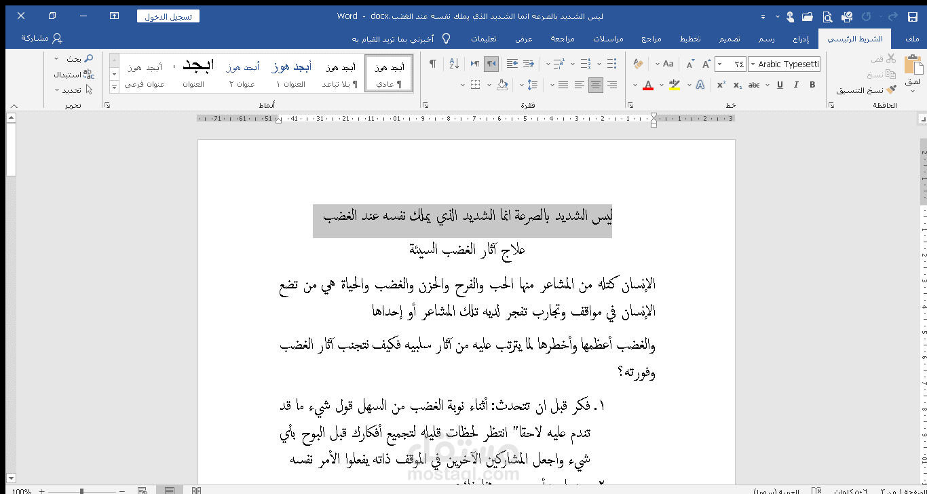Click the vertical scrollbar thumb on left side
The image size is (927, 494).
pyautogui.click(x=11, y=151)
